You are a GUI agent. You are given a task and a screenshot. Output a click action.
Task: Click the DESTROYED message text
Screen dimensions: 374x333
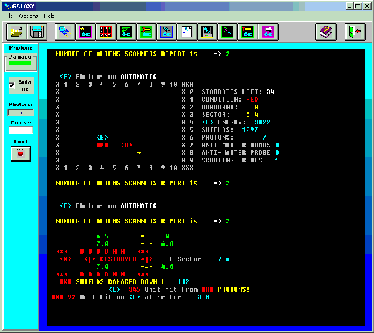pos(118,259)
